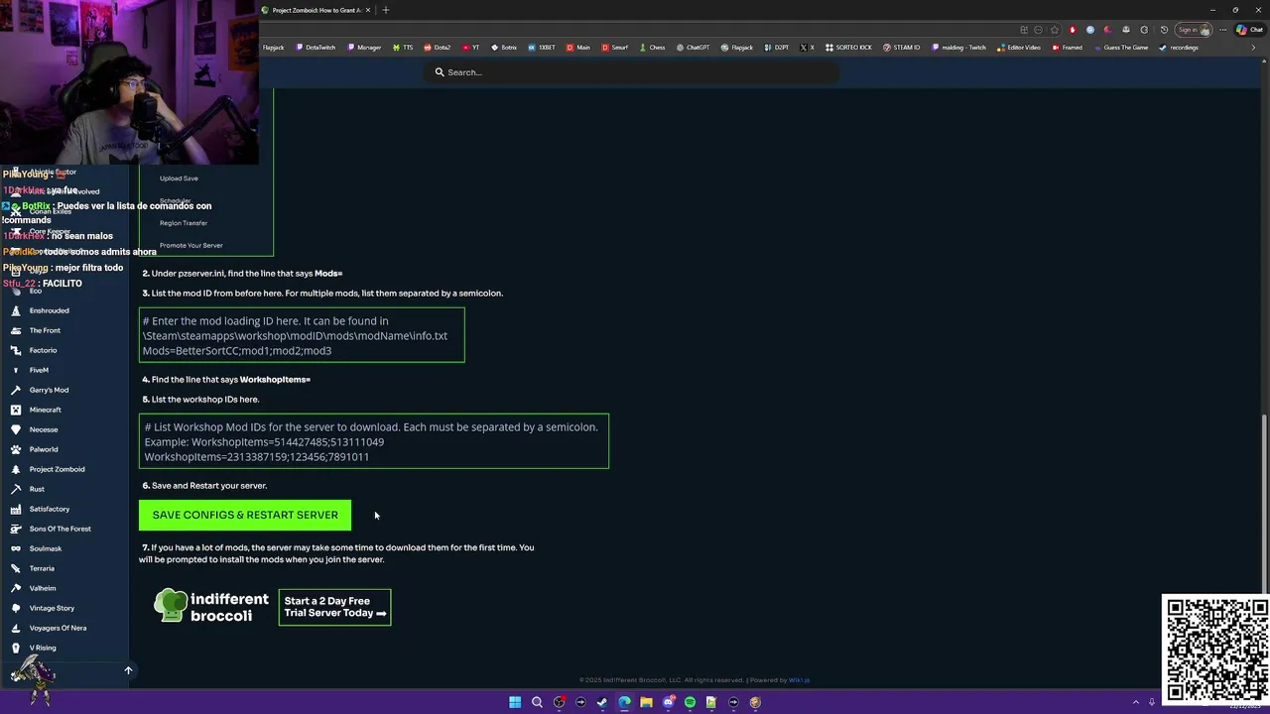Open the recordings bookmark
This screenshot has width=1270, height=714.
(x=1179, y=48)
